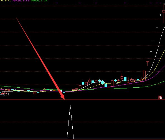The width and height of the screenshot is (165, 140).
Task: Click the red divider between chart panels
Action: point(83,100)
